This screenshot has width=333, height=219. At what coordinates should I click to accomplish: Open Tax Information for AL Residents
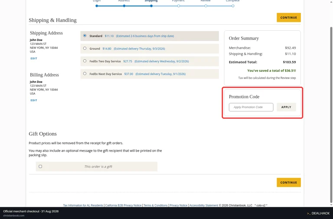[83, 205]
